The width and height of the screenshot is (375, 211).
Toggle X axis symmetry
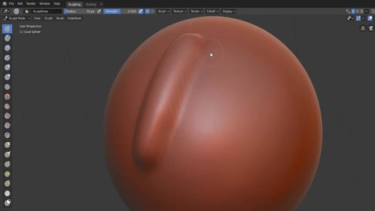[x=353, y=11]
